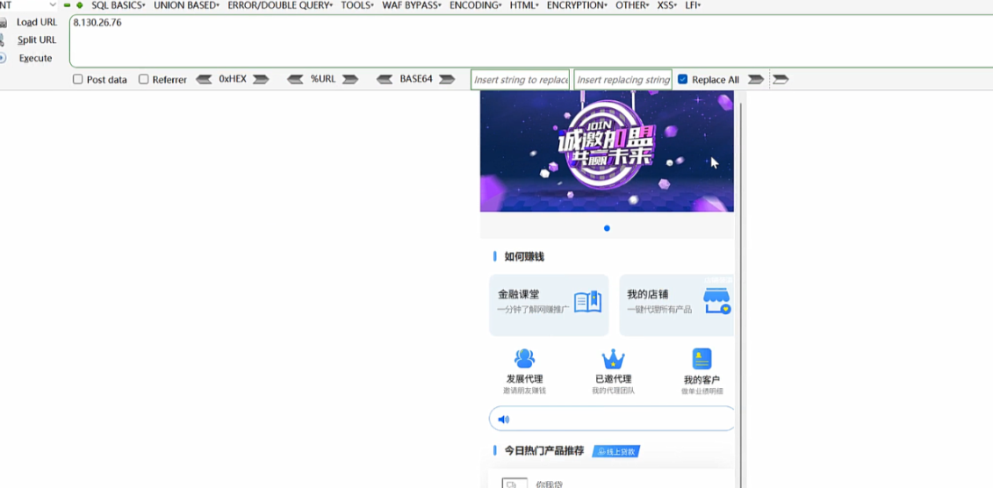Click the right arrow after BASE64
The image size is (993, 488).
click(x=447, y=79)
